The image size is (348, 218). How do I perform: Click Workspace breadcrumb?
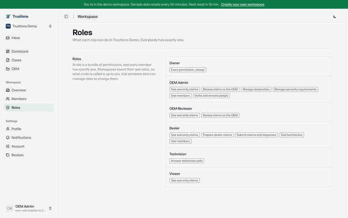(88, 17)
